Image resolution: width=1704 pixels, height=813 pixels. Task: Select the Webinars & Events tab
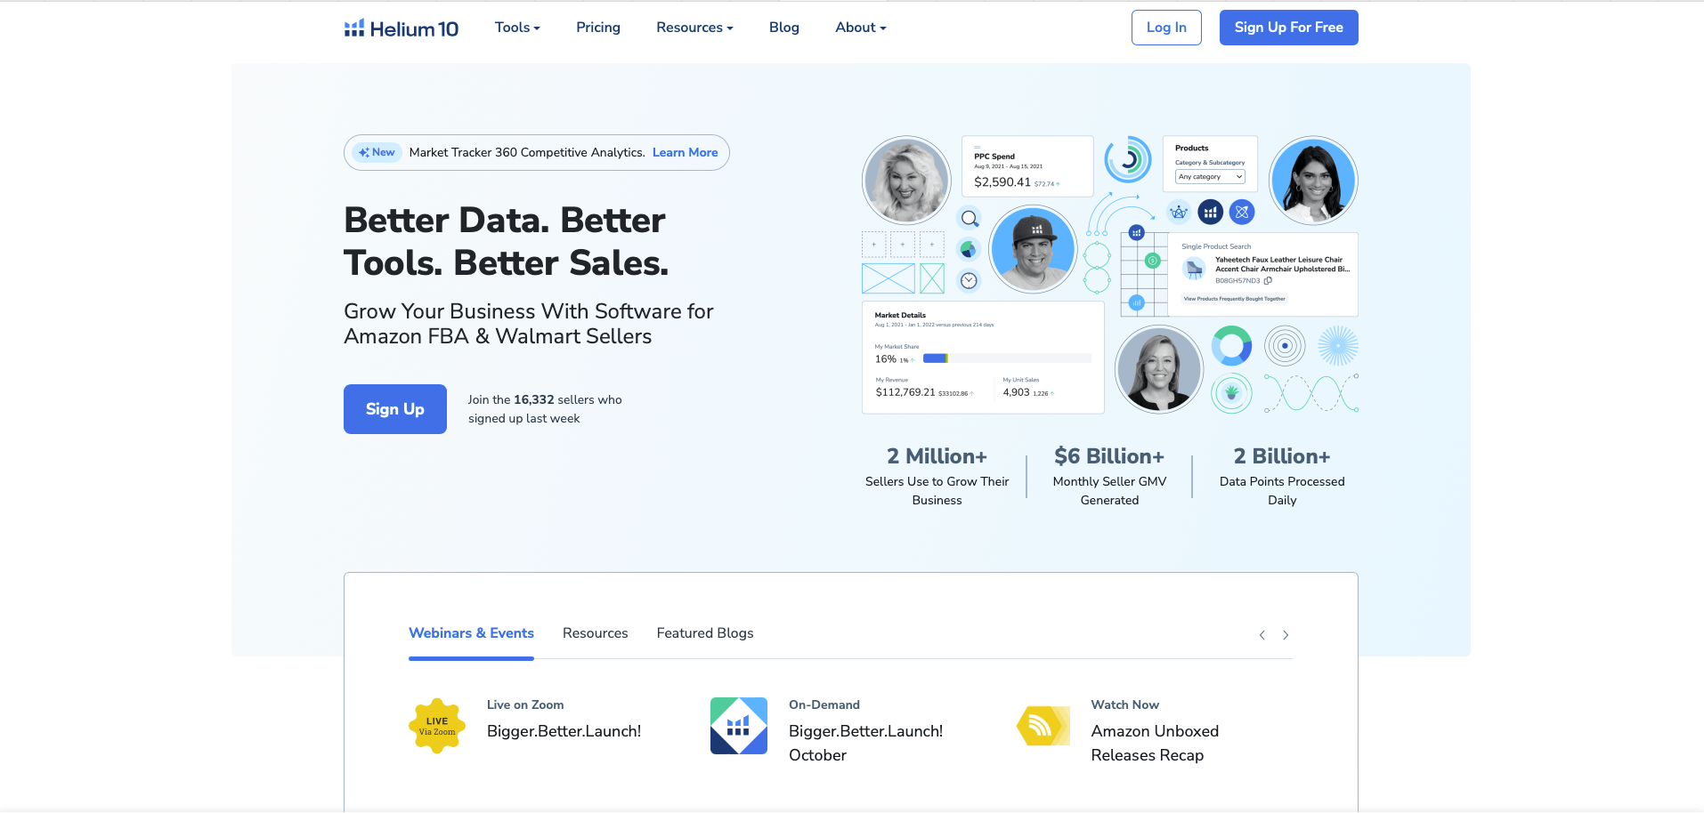pos(471,633)
